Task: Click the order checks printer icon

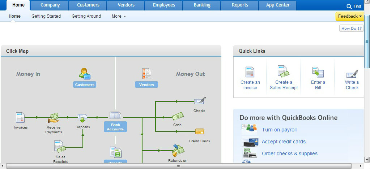Action: [x=250, y=153]
